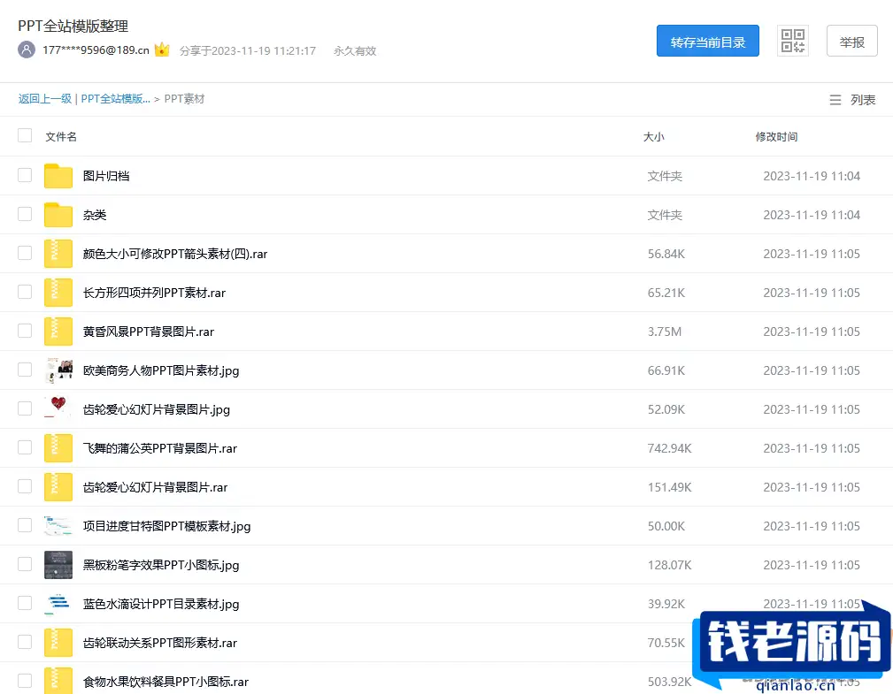Viewport: 893px width, 694px height.
Task: Switch view using 列表 label
Action: point(863,100)
